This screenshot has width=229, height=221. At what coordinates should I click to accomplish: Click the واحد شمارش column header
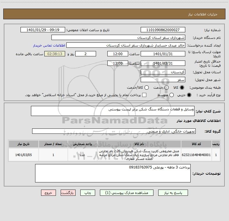[x=82, y=144]
